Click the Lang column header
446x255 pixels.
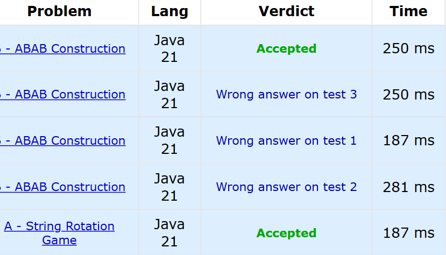tap(169, 11)
